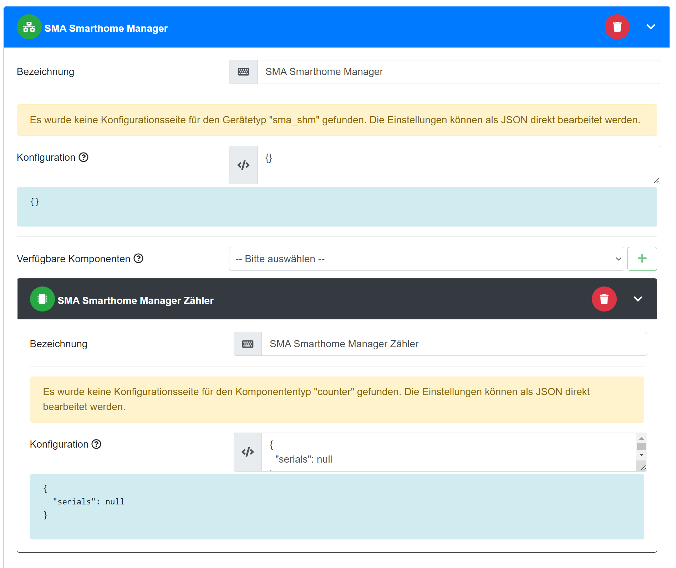Open the Bitte auswählen components dropdown

click(x=426, y=259)
